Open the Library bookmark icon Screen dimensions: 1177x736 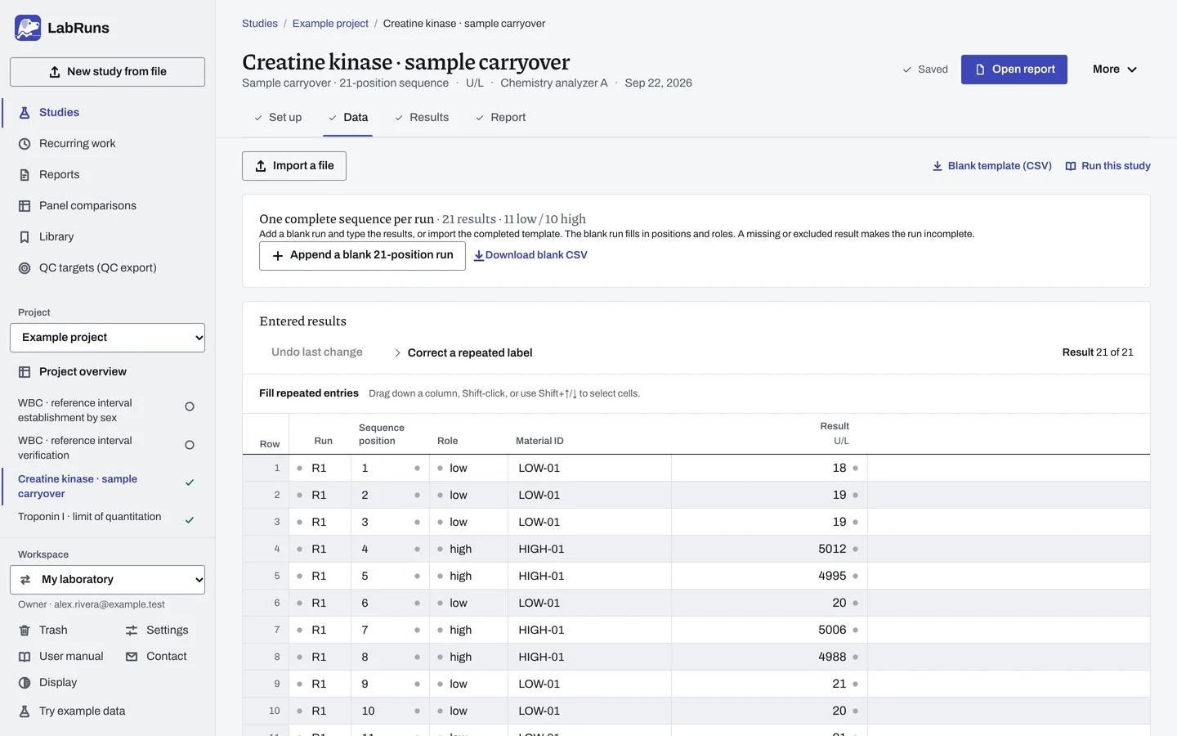point(25,237)
